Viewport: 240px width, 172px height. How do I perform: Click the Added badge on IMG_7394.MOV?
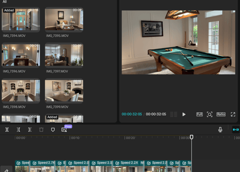(9, 11)
